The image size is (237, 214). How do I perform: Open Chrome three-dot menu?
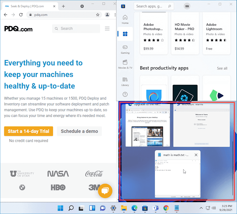tap(115, 15)
